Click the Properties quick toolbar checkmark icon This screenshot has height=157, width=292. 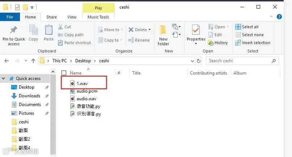click(17, 7)
